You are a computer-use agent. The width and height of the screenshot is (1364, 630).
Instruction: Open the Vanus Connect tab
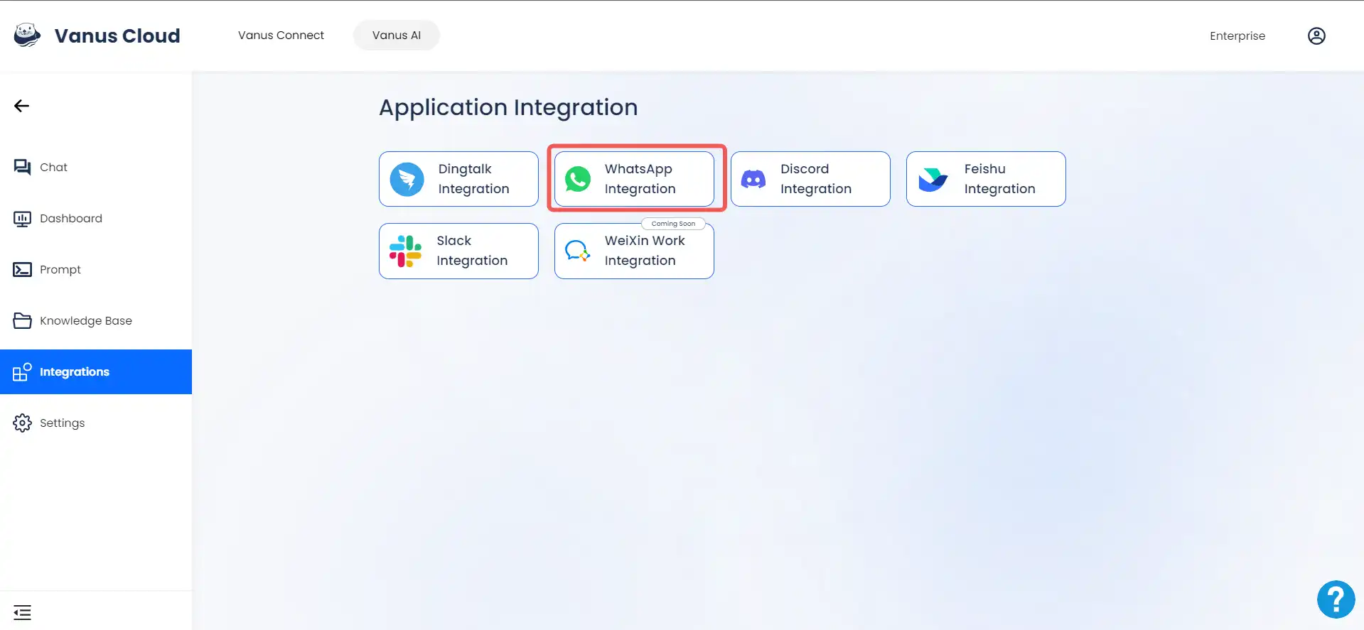point(281,36)
